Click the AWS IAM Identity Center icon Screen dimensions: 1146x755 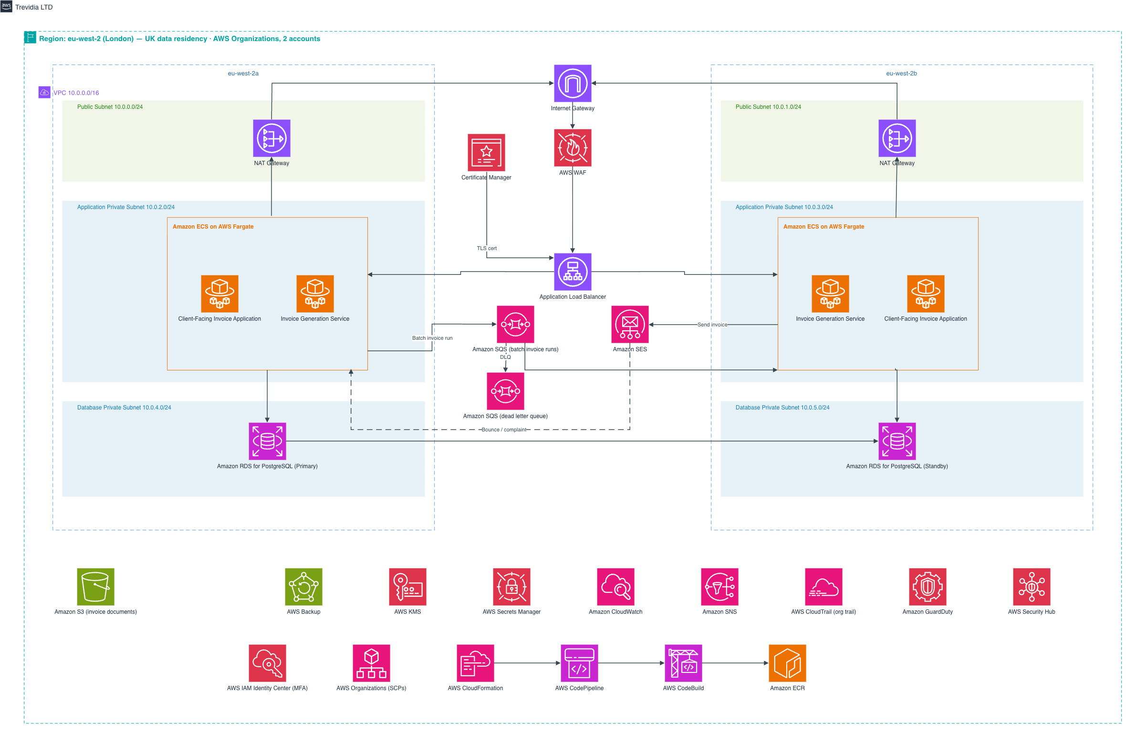[x=267, y=663]
